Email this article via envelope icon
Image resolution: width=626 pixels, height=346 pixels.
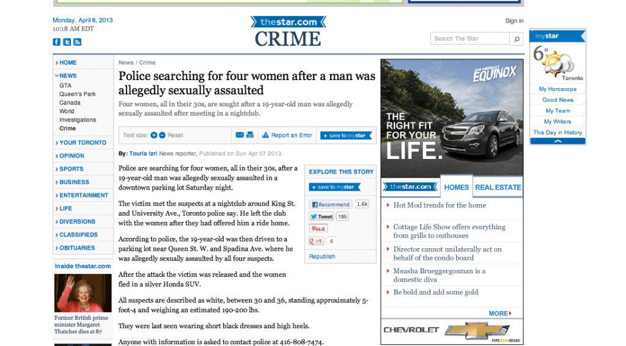coord(239,135)
